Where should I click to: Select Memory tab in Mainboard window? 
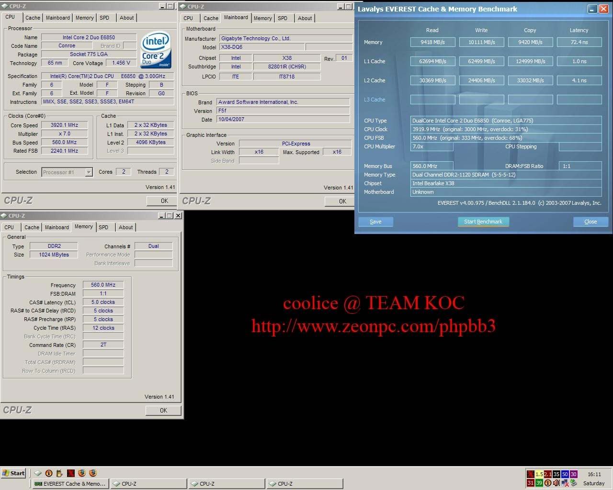(262, 18)
